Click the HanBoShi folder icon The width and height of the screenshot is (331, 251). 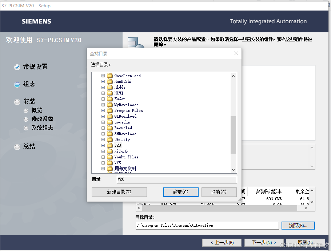click(x=110, y=81)
